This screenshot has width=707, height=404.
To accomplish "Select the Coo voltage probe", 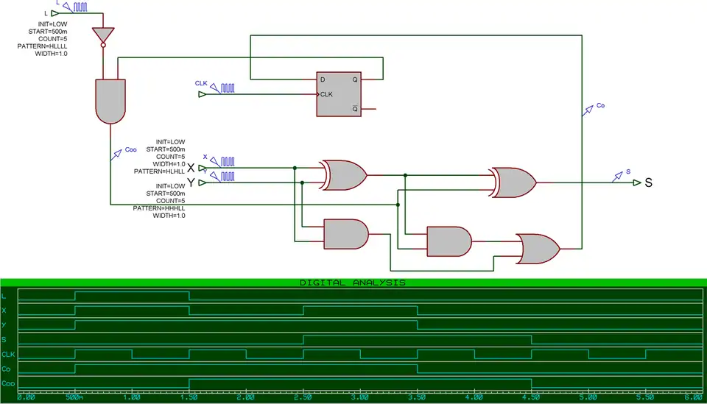I will coord(119,153).
